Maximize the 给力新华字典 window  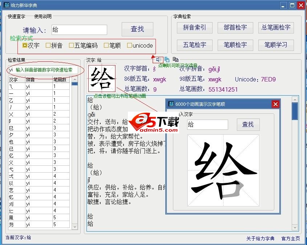pos(292,5)
